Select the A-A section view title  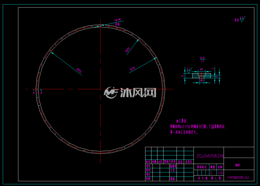(x=203, y=58)
